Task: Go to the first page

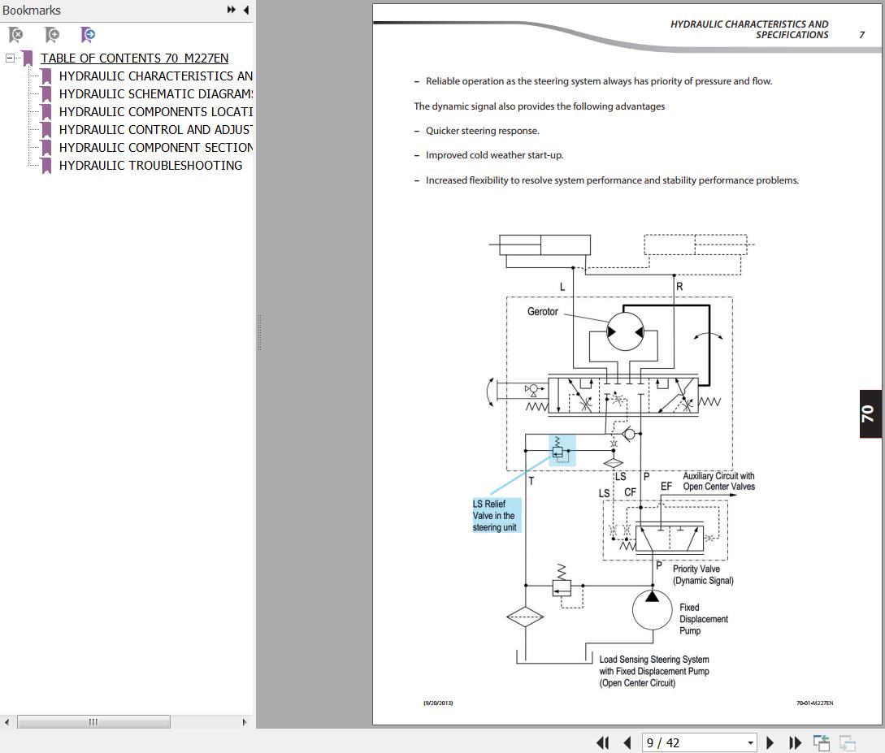Action: (603, 743)
